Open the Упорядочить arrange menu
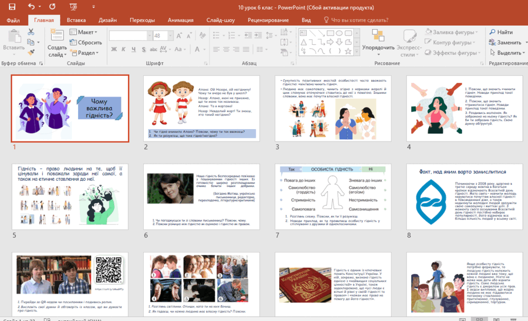The image size is (528, 321). pos(378,43)
